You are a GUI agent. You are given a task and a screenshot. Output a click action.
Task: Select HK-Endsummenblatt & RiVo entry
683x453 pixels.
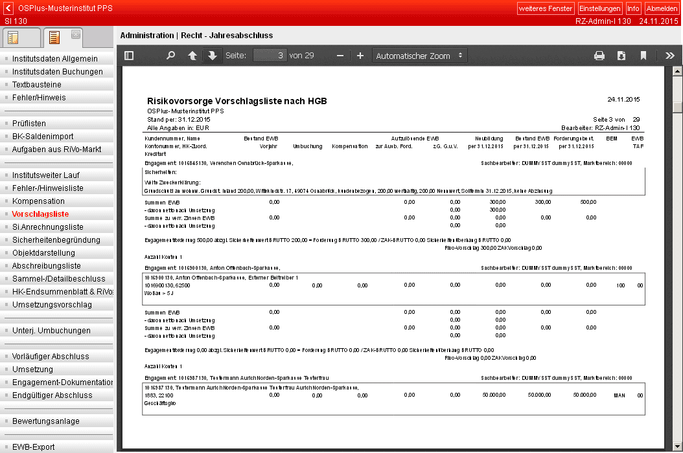[x=56, y=292]
